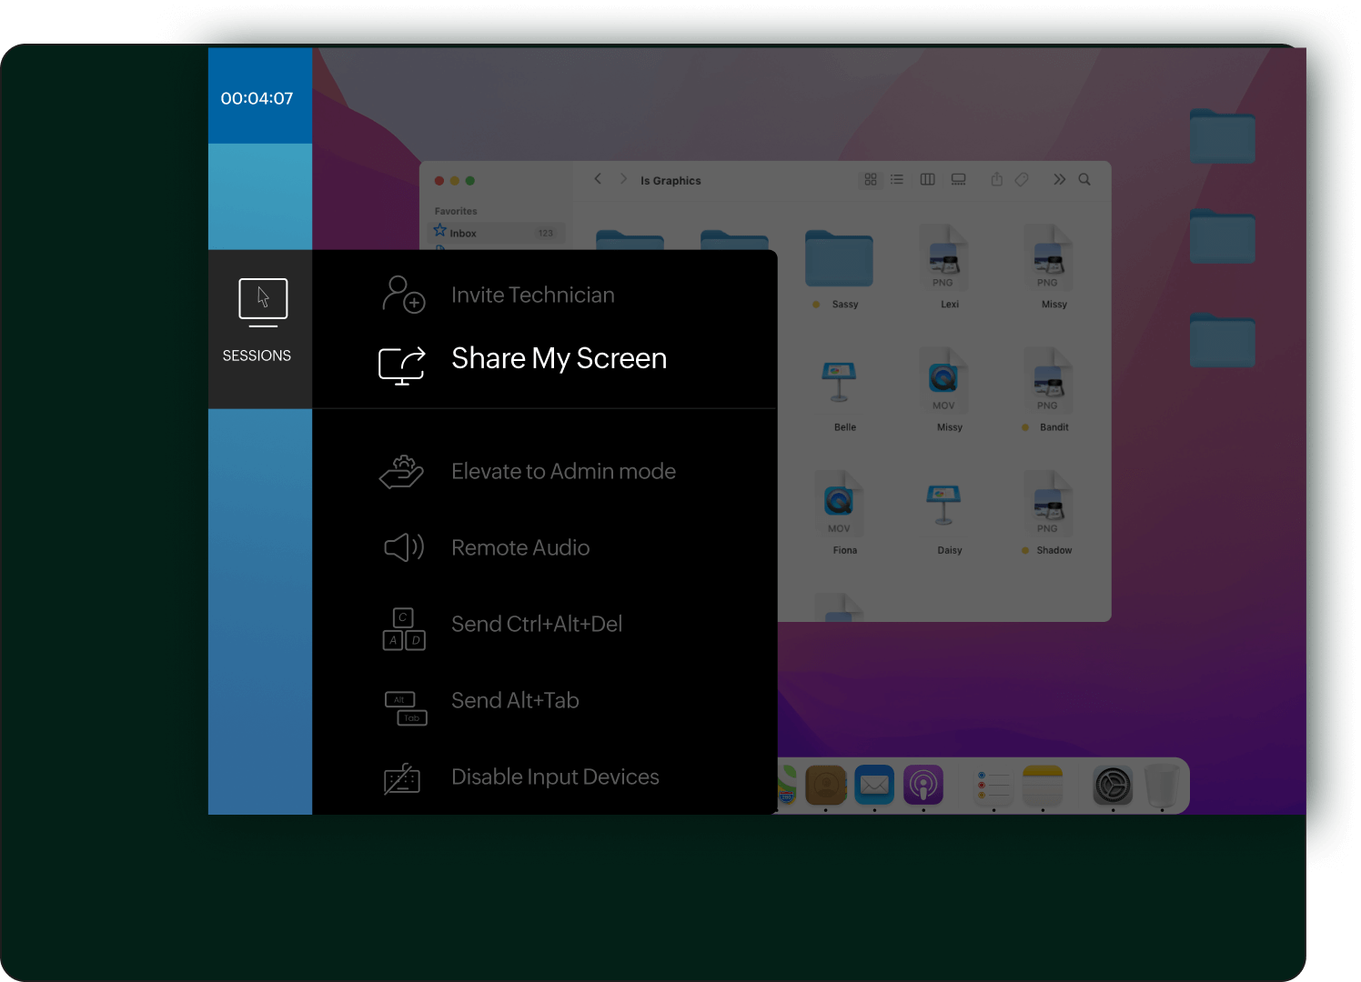Open the Sessions panel icon
This screenshot has width=1361, height=982.
(263, 303)
